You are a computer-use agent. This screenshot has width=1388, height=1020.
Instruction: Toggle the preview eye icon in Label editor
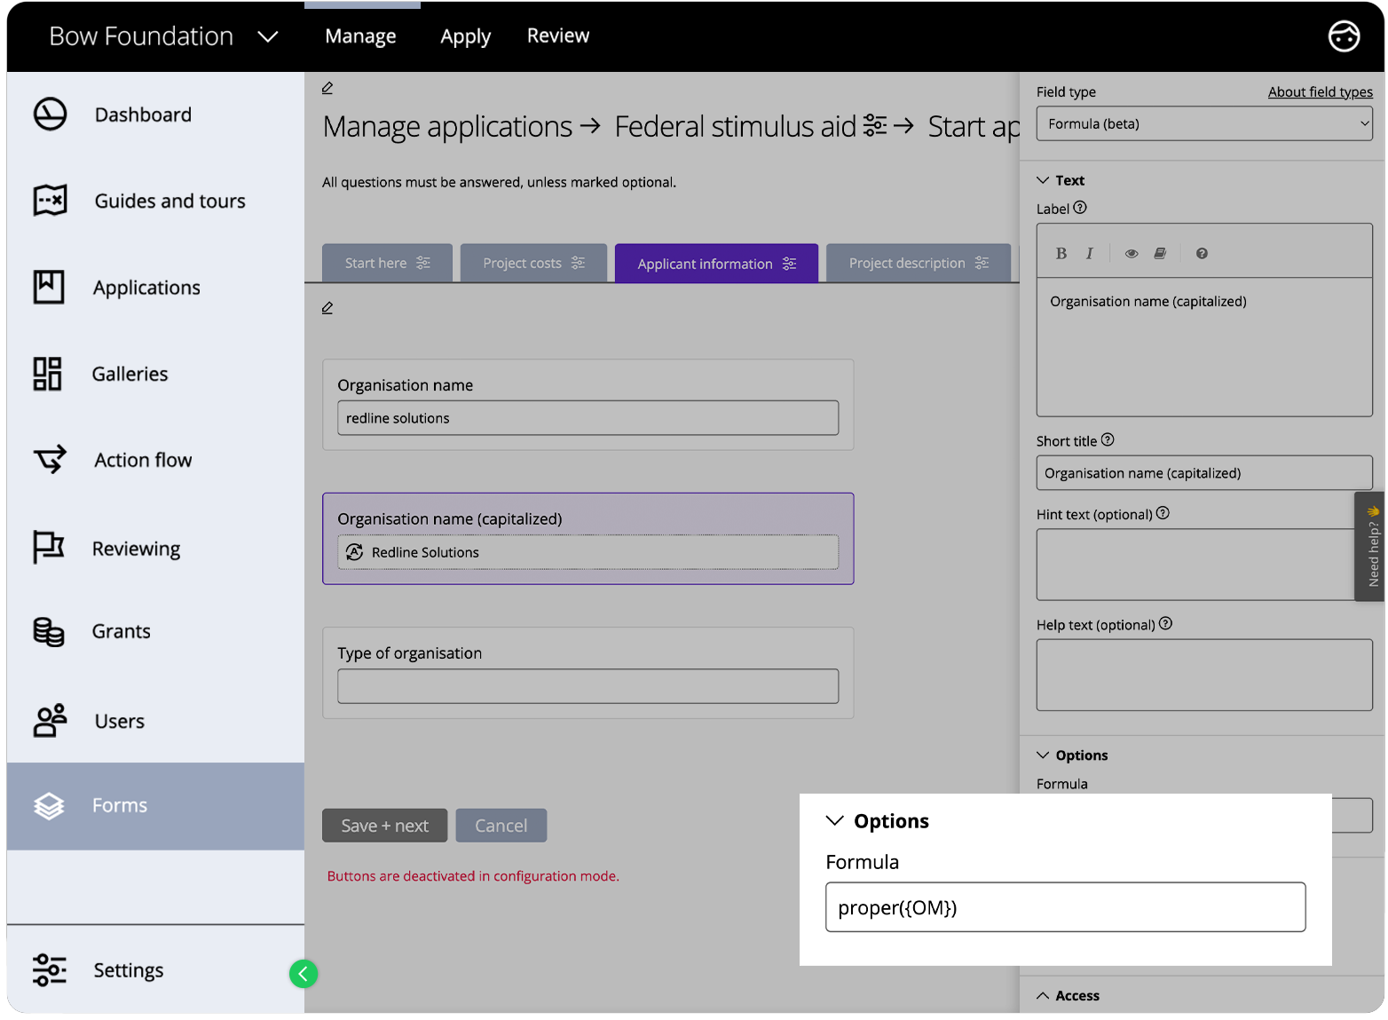click(x=1131, y=254)
